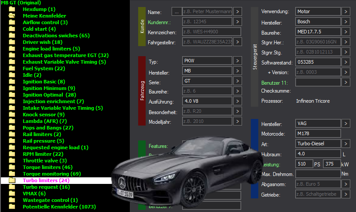356x212 pixels.
Task: Click the folder icon beside Exhaust gas temperature EGT
Action: [12, 55]
